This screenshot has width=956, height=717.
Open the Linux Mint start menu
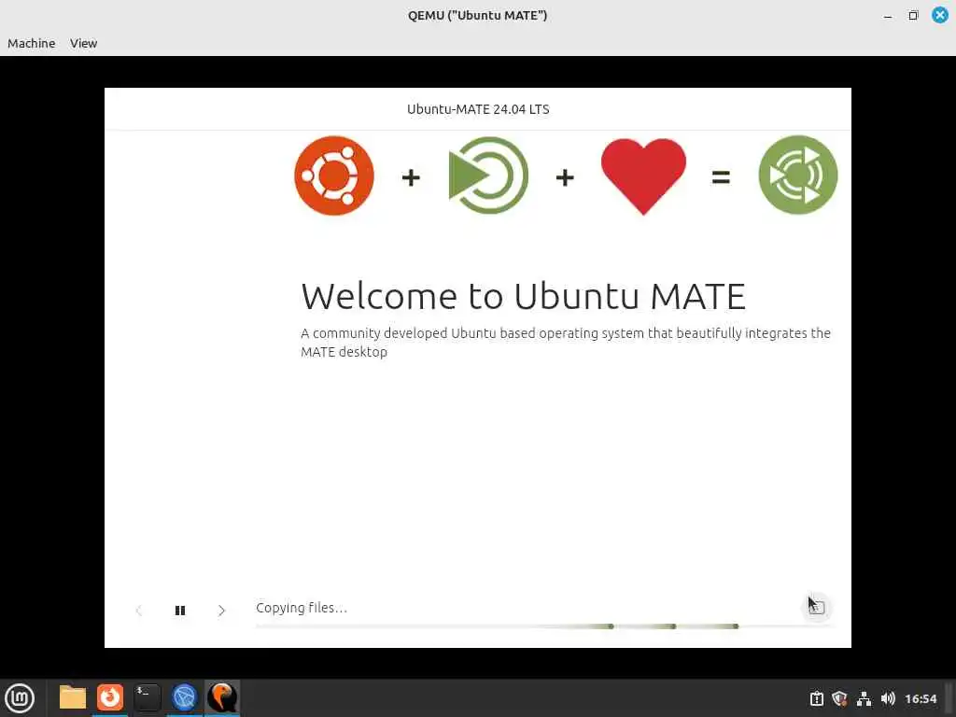click(20, 698)
